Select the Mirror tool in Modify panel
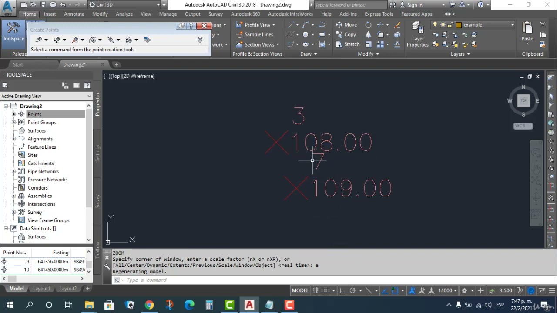 (369, 35)
